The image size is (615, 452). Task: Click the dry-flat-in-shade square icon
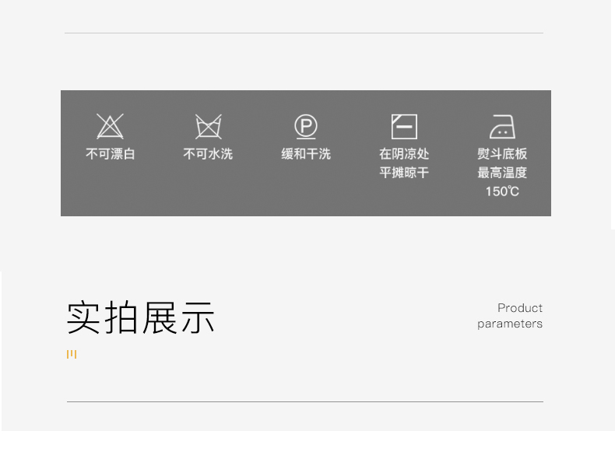pyautogui.click(x=404, y=127)
